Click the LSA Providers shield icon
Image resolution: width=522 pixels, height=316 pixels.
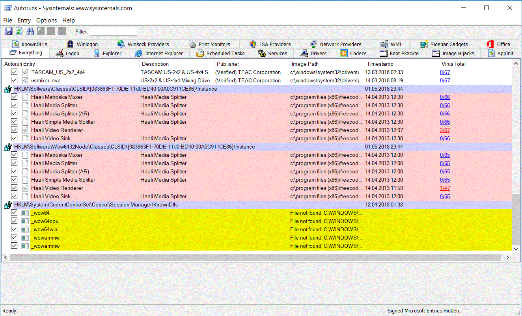(253, 44)
